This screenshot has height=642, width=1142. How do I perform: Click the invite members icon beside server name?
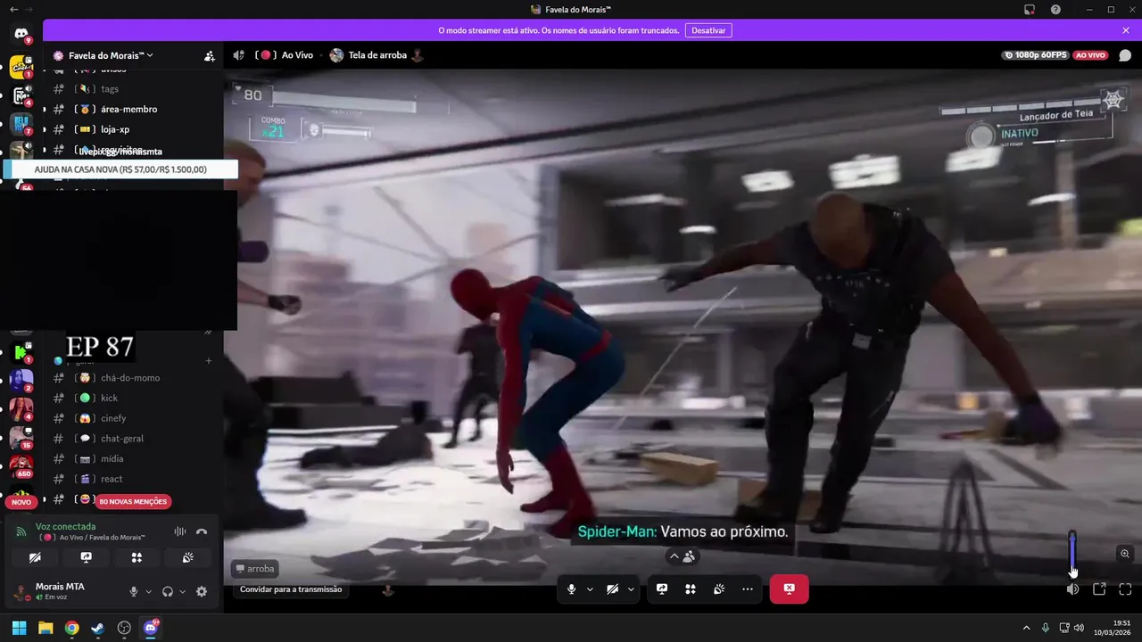point(209,55)
